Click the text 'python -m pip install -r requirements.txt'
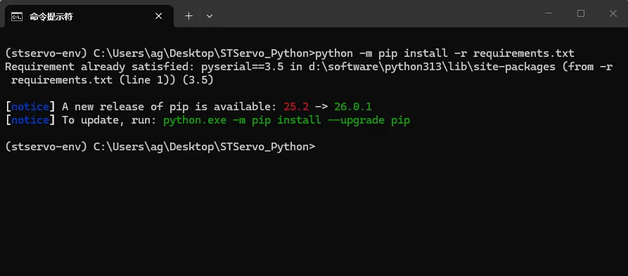 point(444,53)
